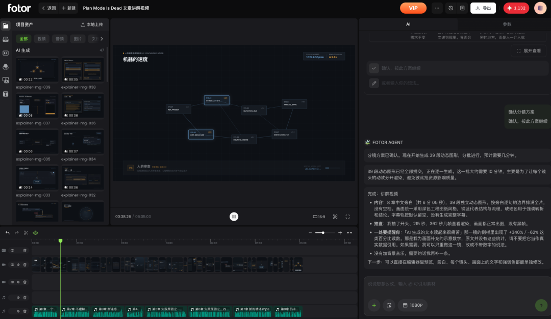Hide the empty second video track
The image size is (551, 319).
[x=12, y=282]
